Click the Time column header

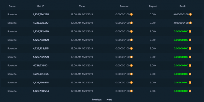[82, 6]
